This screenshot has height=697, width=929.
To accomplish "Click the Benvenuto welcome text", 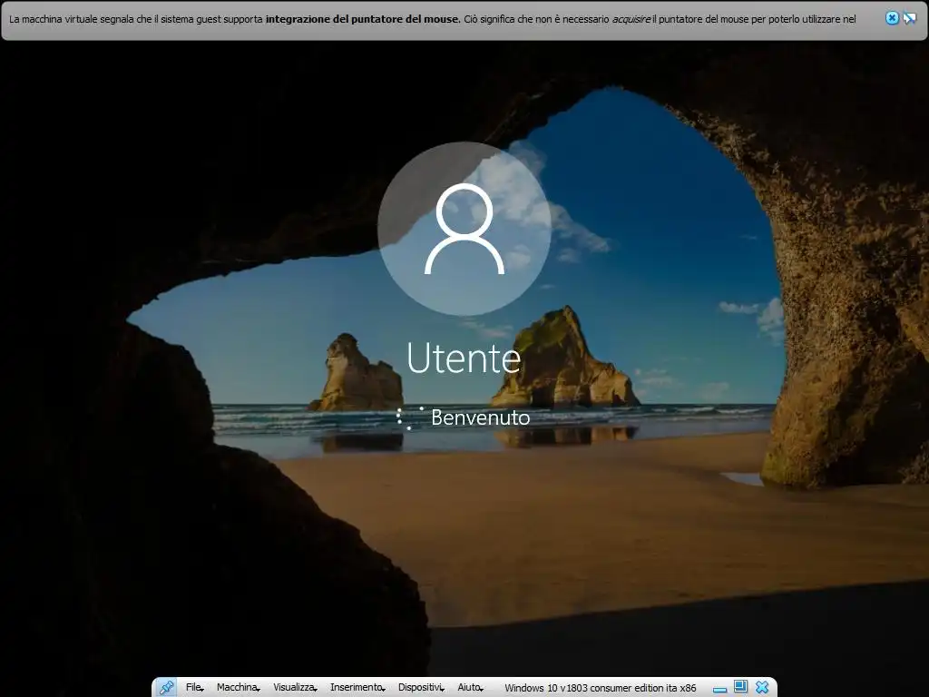I will pyautogui.click(x=481, y=417).
